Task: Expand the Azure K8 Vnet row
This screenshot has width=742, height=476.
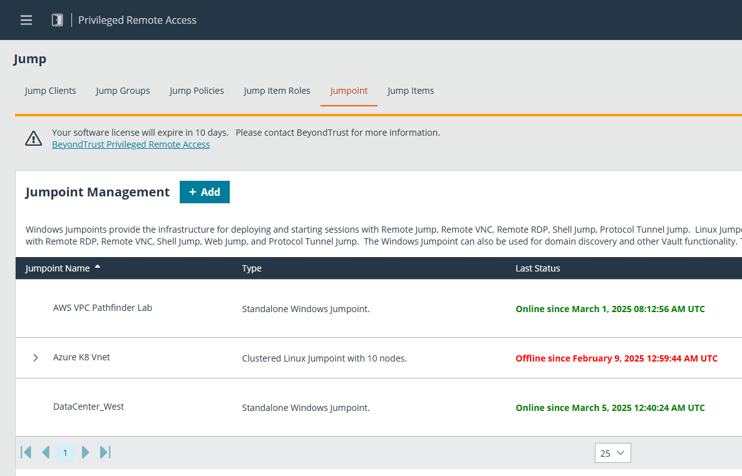Action: (x=36, y=358)
